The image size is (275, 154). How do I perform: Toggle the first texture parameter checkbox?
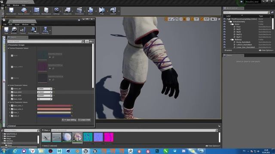(x=12, y=56)
